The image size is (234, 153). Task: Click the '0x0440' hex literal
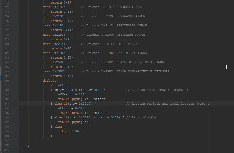click(x=71, y=90)
